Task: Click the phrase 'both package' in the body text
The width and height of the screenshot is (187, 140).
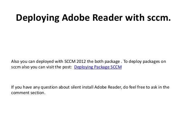Action: [x=107, y=62]
